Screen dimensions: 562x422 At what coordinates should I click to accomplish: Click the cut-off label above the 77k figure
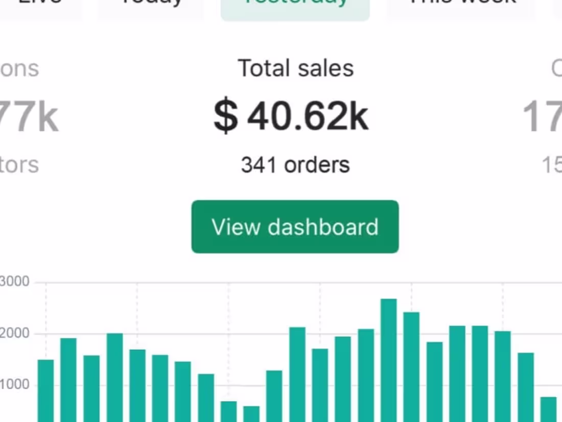(x=19, y=69)
